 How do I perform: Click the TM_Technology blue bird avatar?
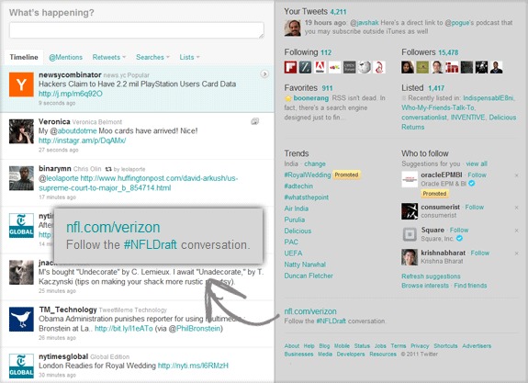tap(21, 319)
